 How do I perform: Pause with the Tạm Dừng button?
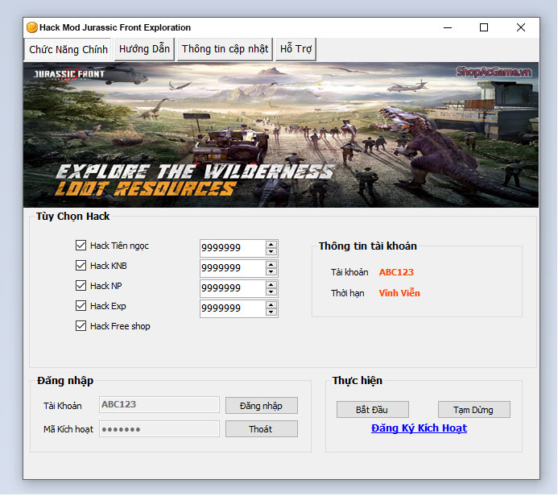point(474,410)
